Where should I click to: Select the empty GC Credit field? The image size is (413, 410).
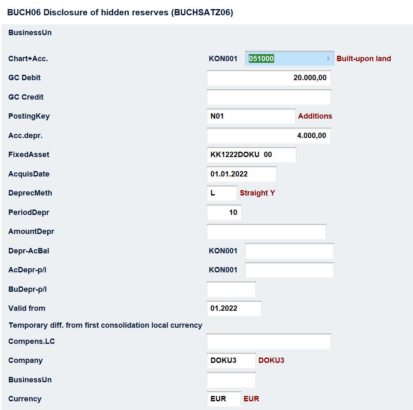click(x=269, y=97)
